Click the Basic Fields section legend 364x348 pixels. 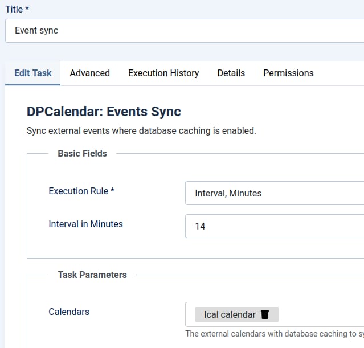tap(82, 153)
